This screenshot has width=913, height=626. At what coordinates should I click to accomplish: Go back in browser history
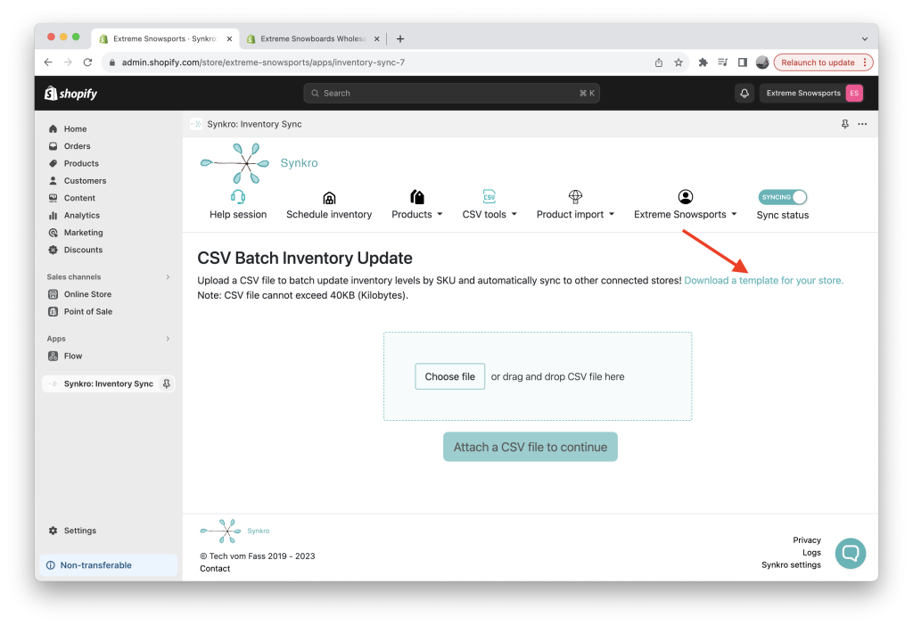pos(48,62)
